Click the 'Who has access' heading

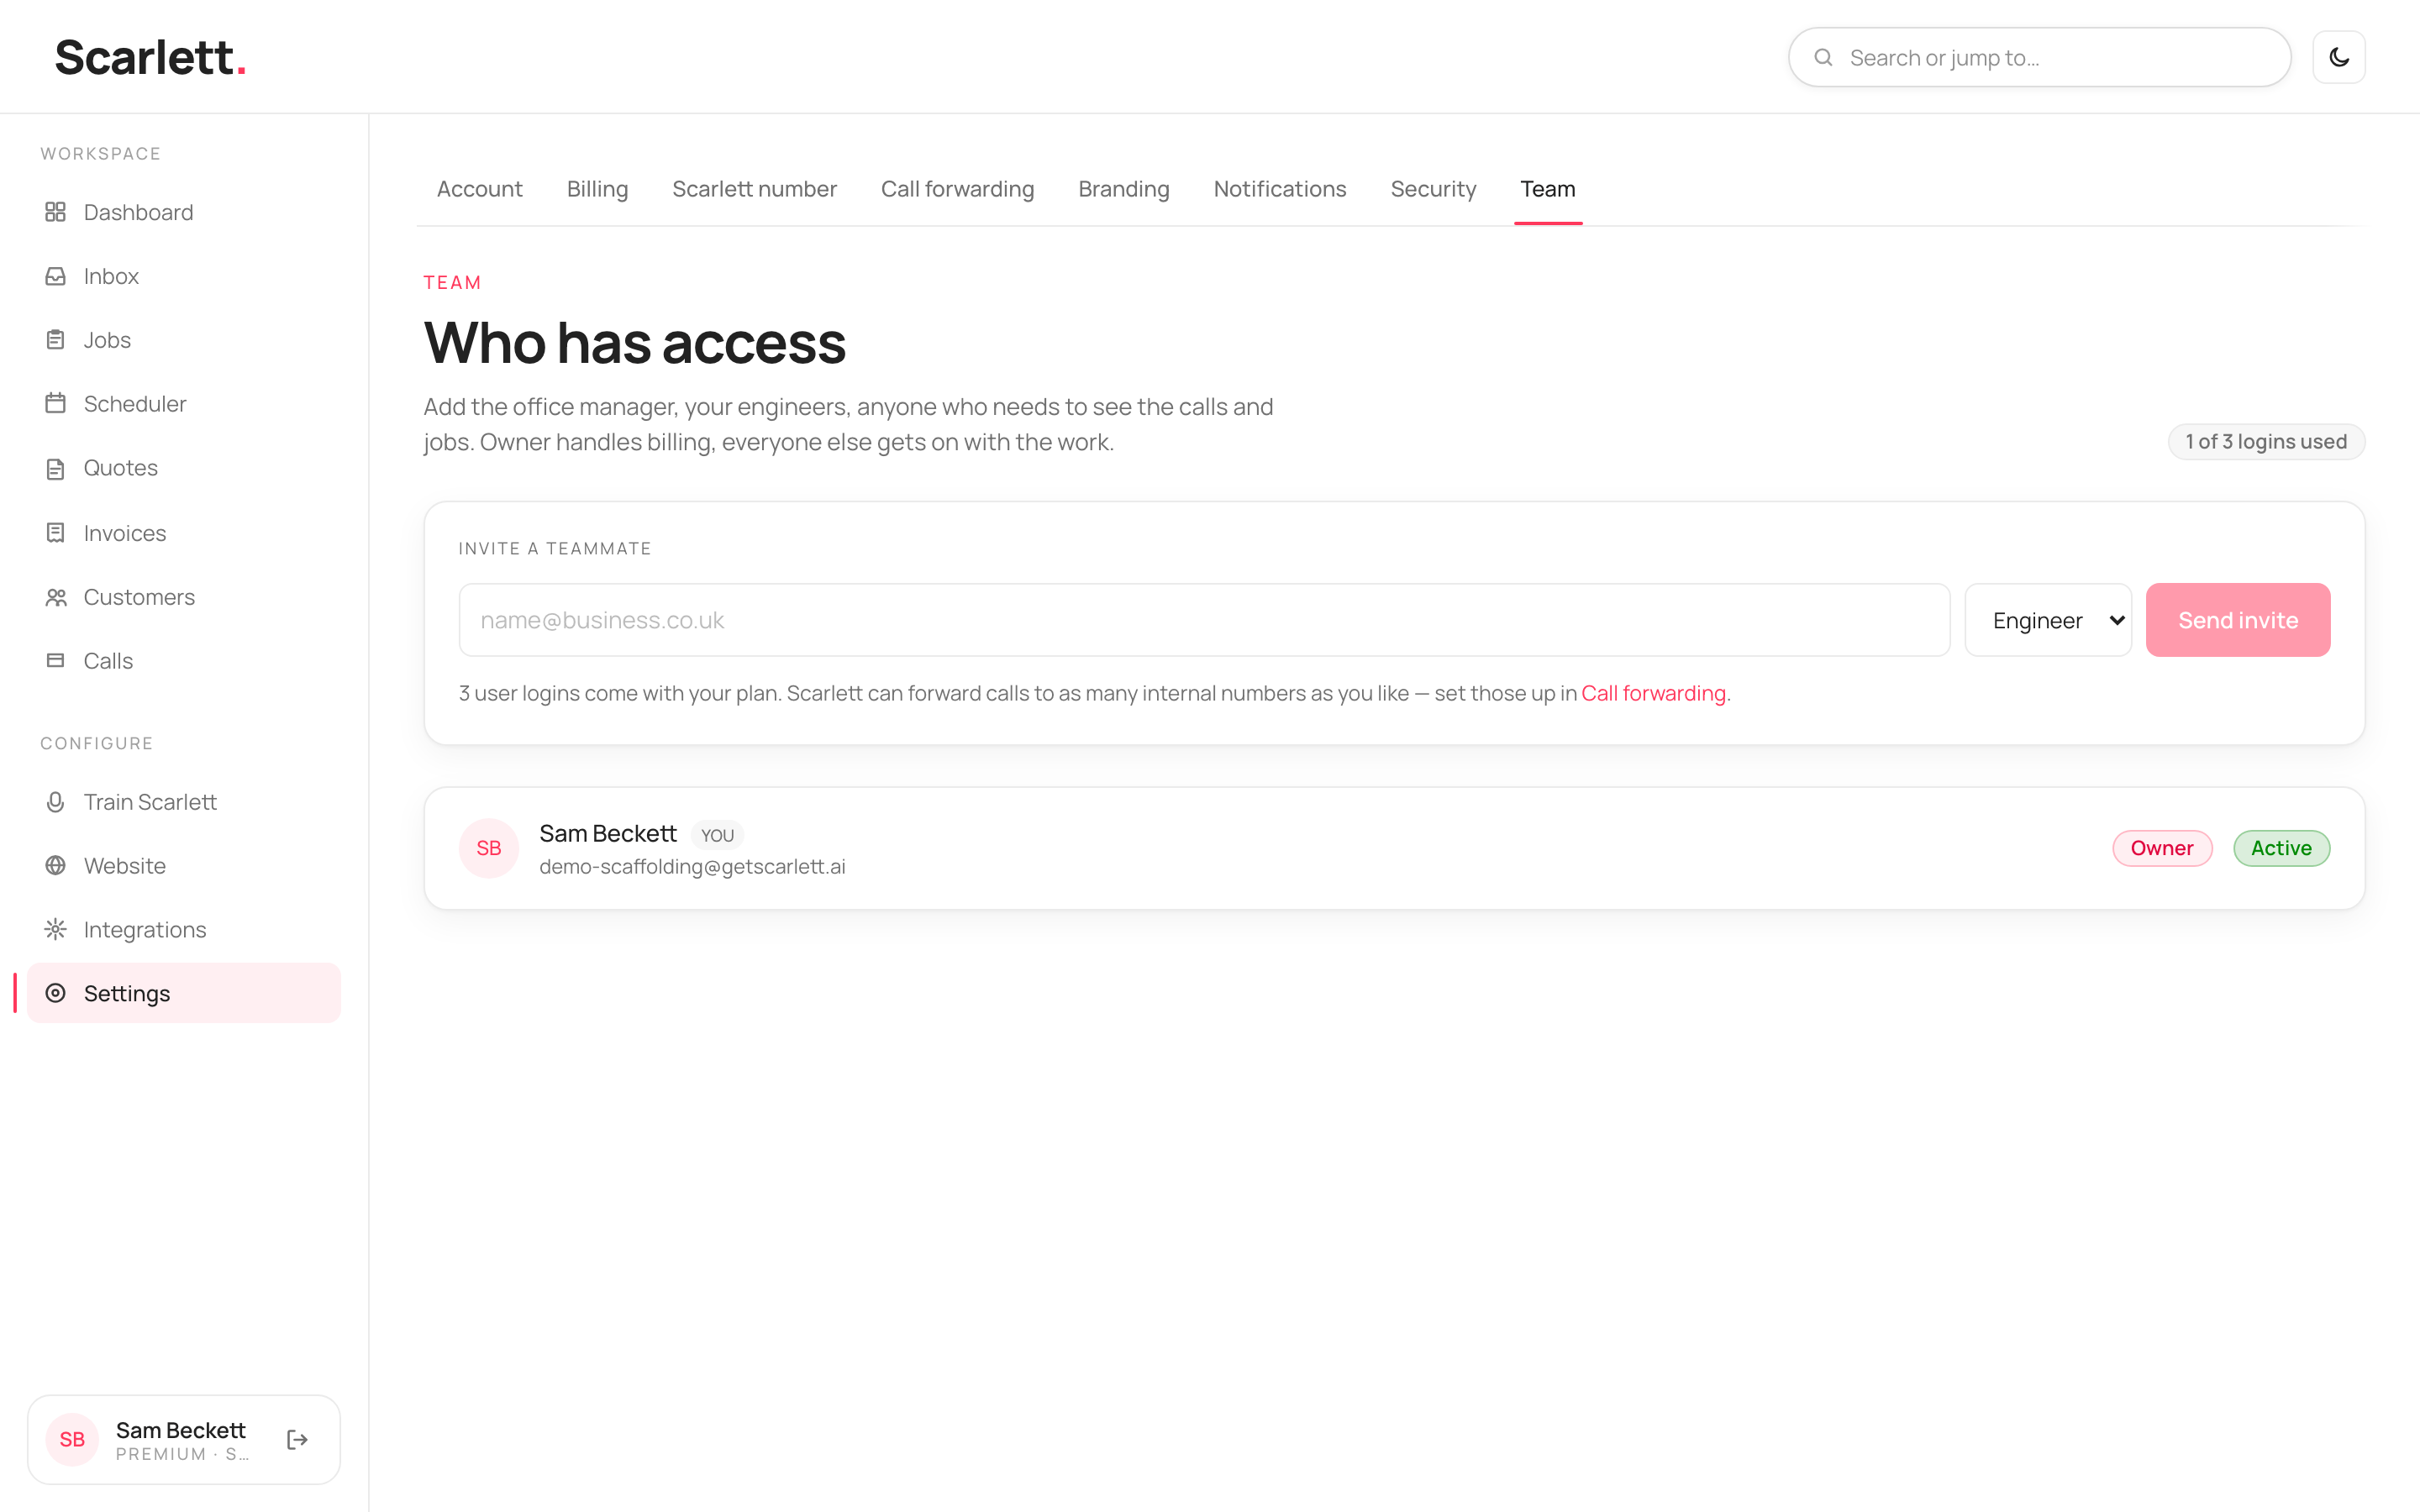pyautogui.click(x=634, y=343)
